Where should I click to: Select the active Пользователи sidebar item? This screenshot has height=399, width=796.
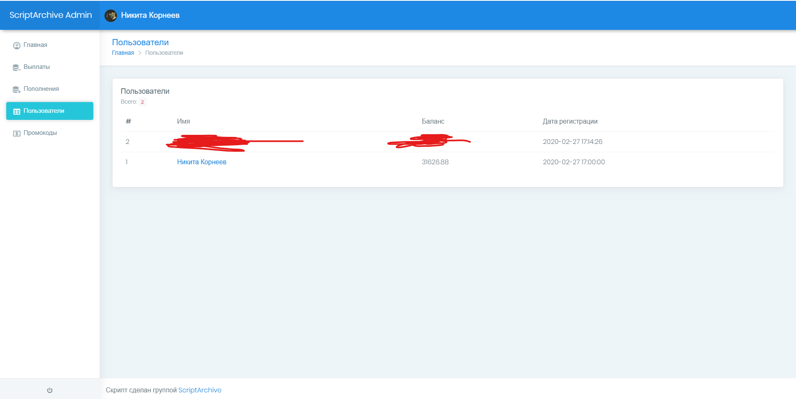coord(50,111)
